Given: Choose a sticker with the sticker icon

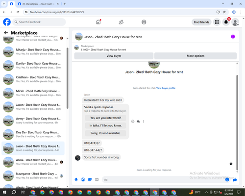Looking at the screenshot, I should [x=90, y=180].
